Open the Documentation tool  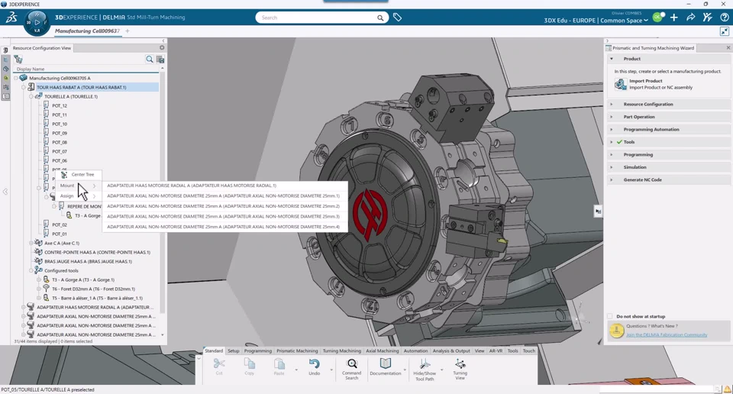[x=385, y=365]
